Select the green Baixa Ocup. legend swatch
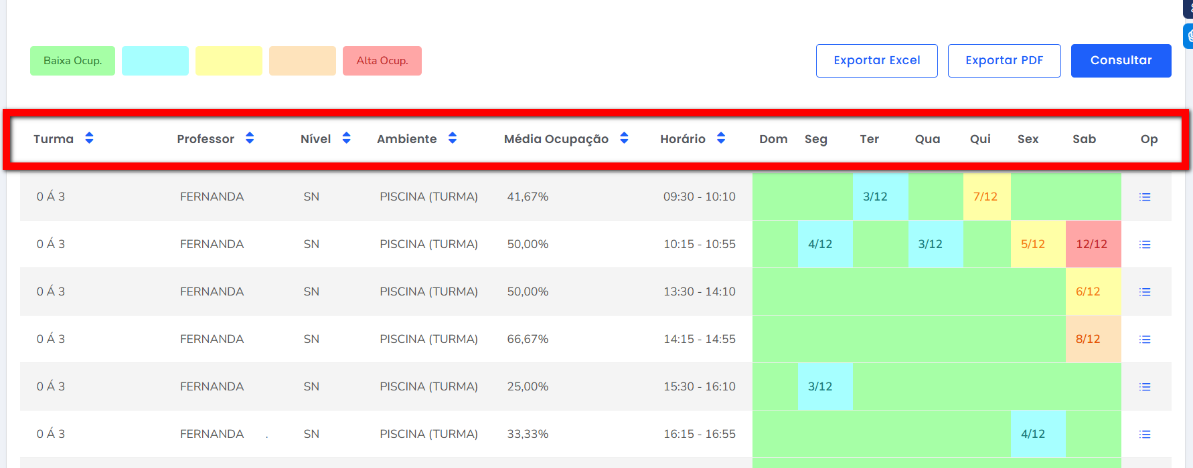This screenshot has height=468, width=1193. click(72, 61)
